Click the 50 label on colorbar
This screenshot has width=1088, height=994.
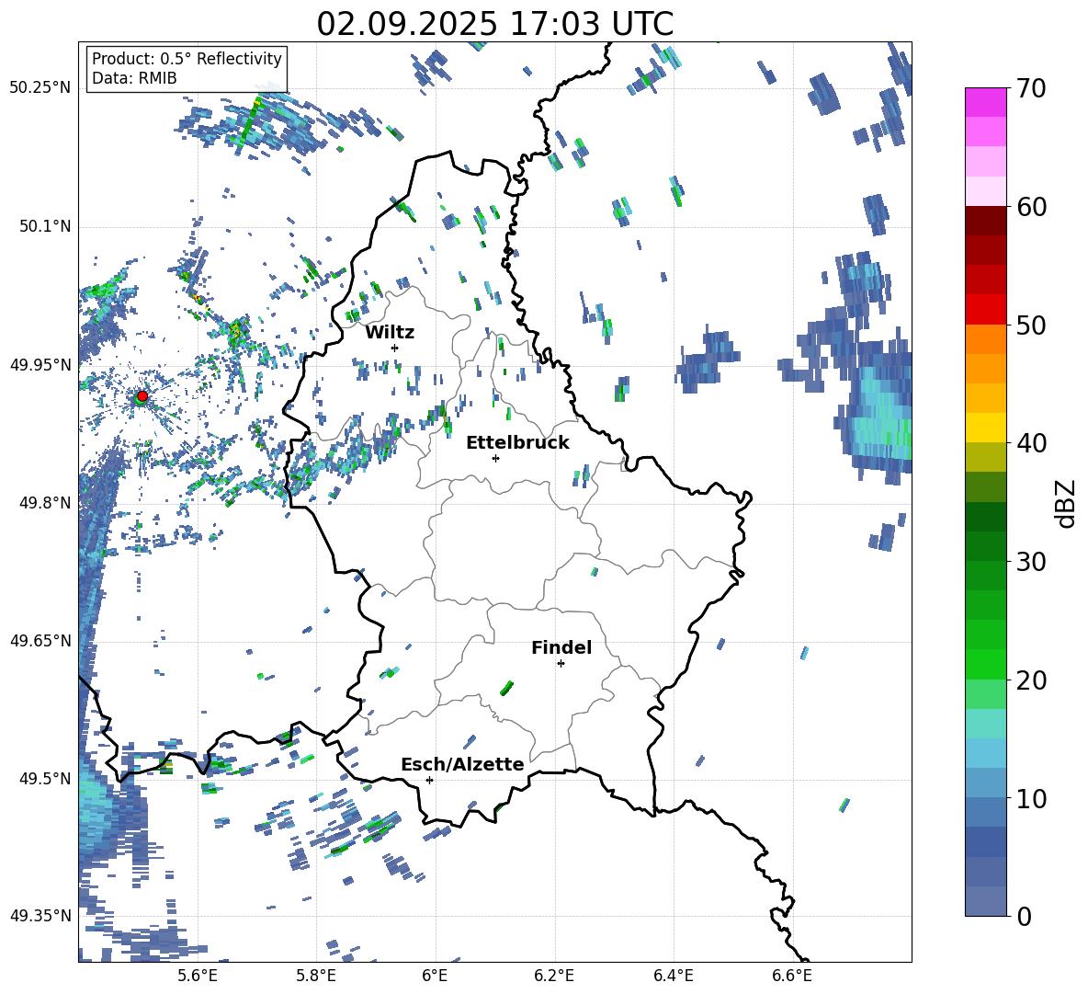[1030, 325]
